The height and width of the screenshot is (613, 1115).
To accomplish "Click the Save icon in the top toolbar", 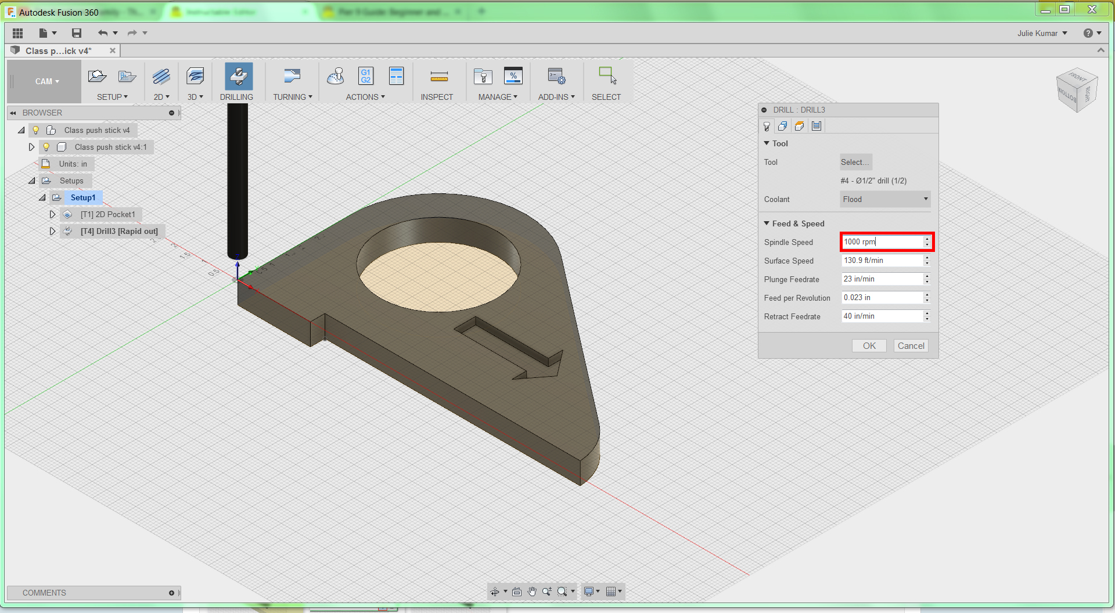I will [77, 33].
